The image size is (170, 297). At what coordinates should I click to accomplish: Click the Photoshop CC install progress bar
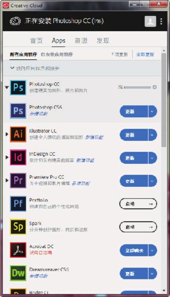pyautogui.click(x=137, y=87)
